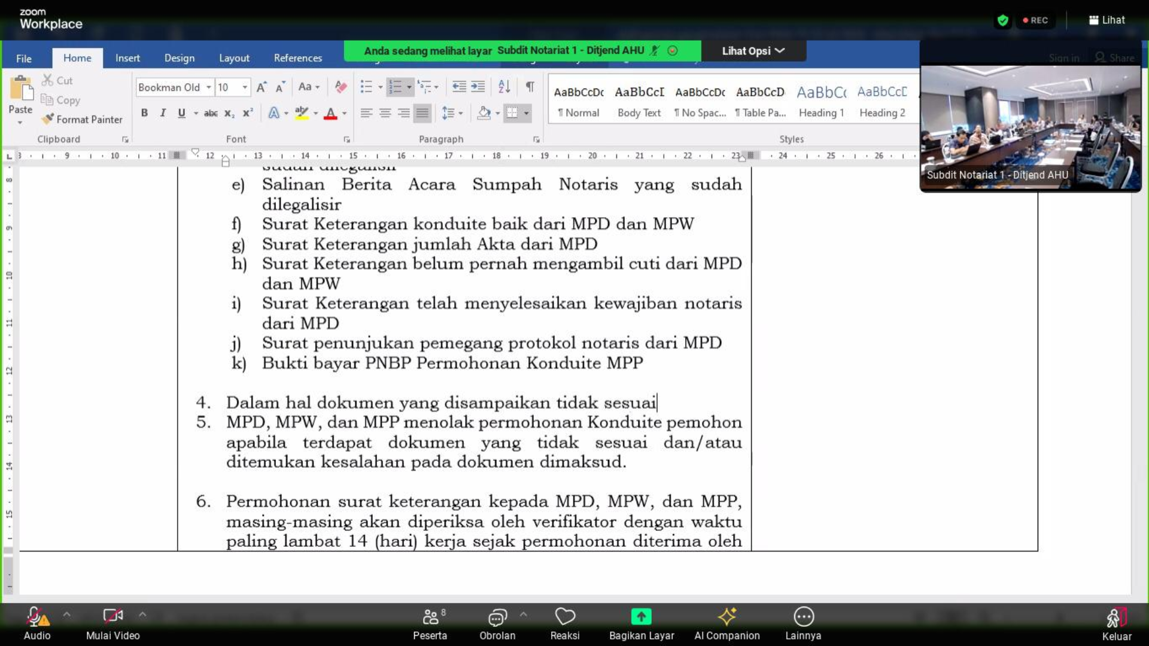Apply strikethrough formatting
This screenshot has height=646, width=1149.
click(211, 113)
